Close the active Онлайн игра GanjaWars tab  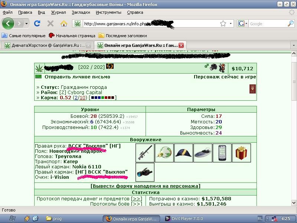click(x=181, y=45)
